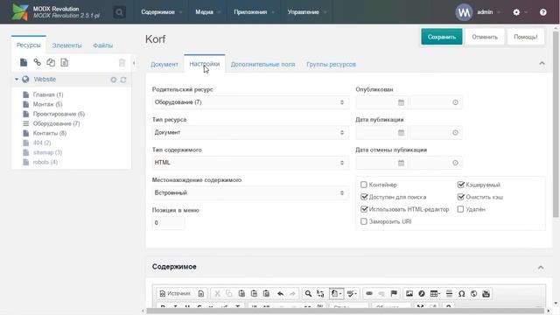Image resolution: width=560 pixels, height=315 pixels.
Task: Click the Помощь! button
Action: [x=525, y=37]
